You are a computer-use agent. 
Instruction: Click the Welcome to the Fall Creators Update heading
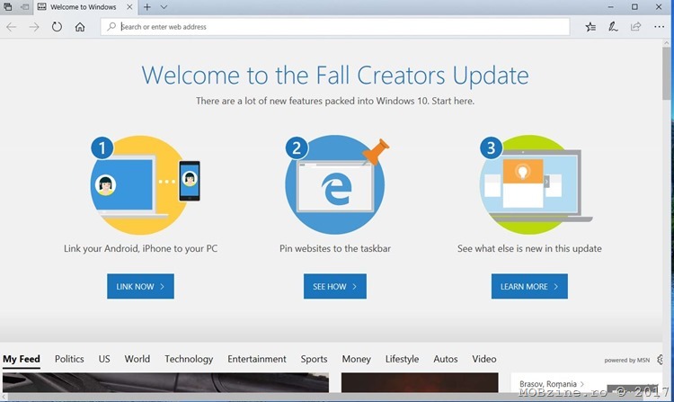tap(335, 76)
